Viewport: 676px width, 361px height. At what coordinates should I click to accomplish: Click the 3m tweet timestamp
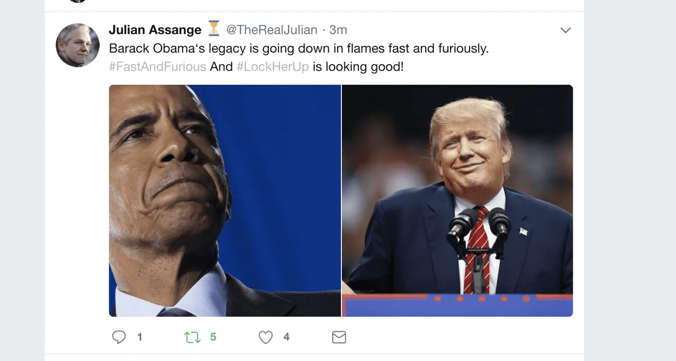(x=338, y=30)
